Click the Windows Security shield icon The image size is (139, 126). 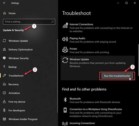point(4,58)
